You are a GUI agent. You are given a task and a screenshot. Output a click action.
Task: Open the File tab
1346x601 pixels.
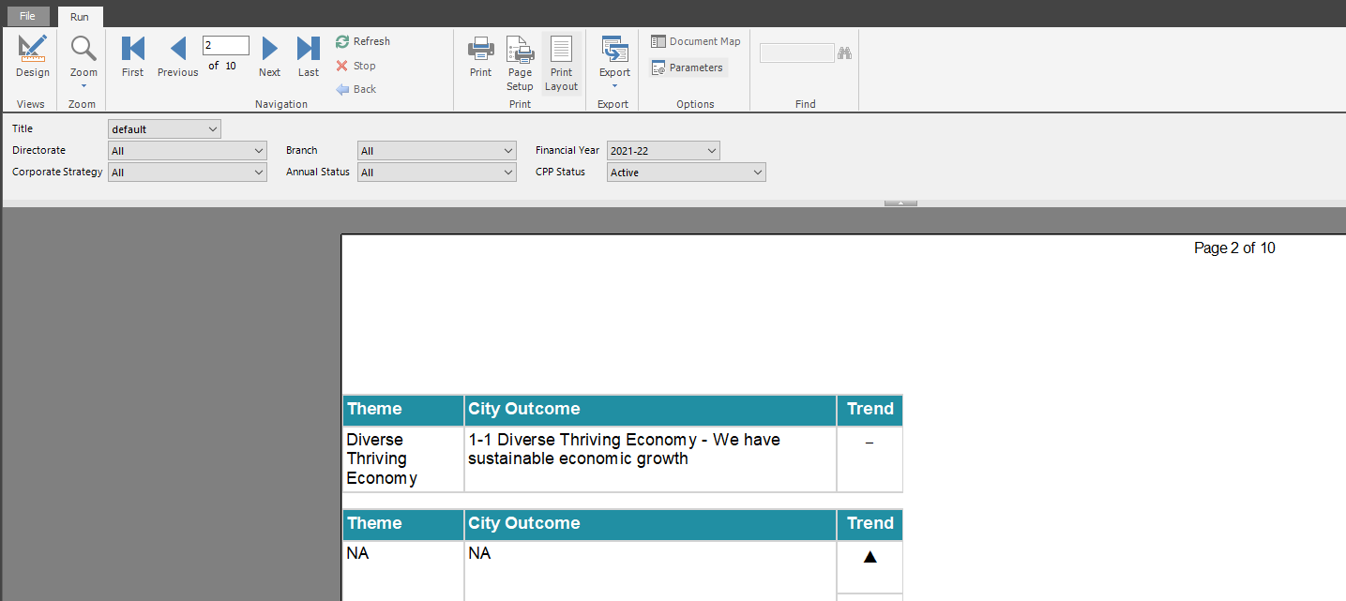coord(27,16)
